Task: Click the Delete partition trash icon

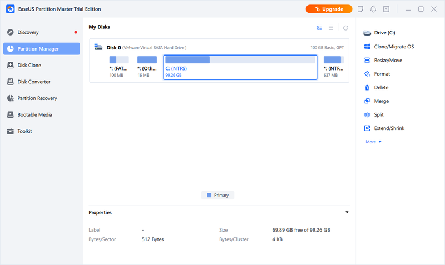Action: pos(367,87)
